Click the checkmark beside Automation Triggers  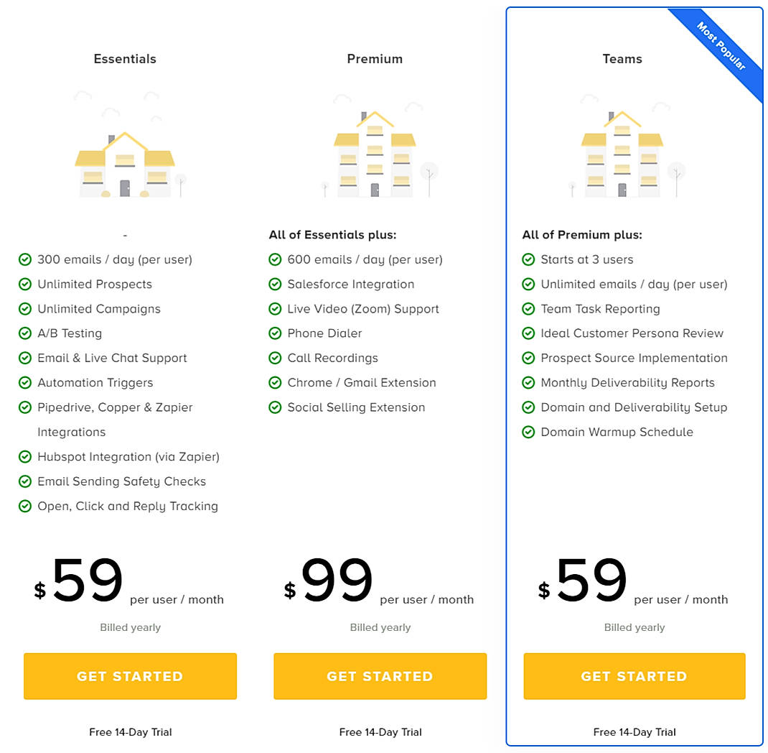click(25, 383)
